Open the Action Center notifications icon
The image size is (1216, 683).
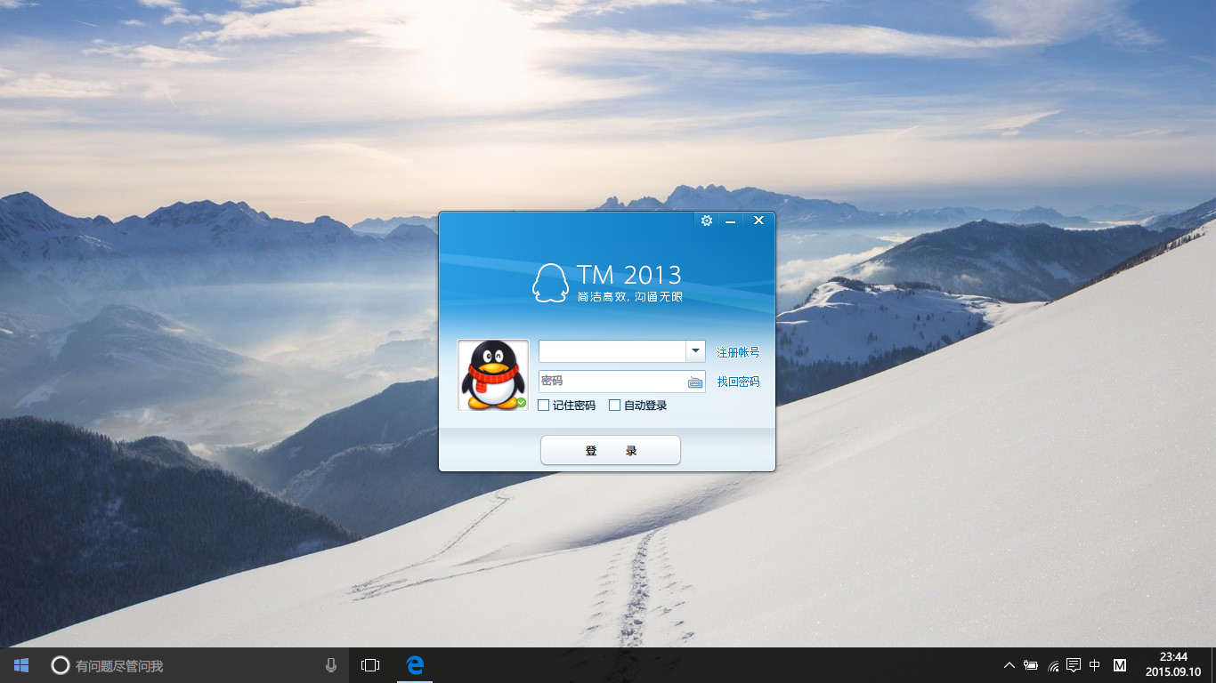click(x=1074, y=665)
